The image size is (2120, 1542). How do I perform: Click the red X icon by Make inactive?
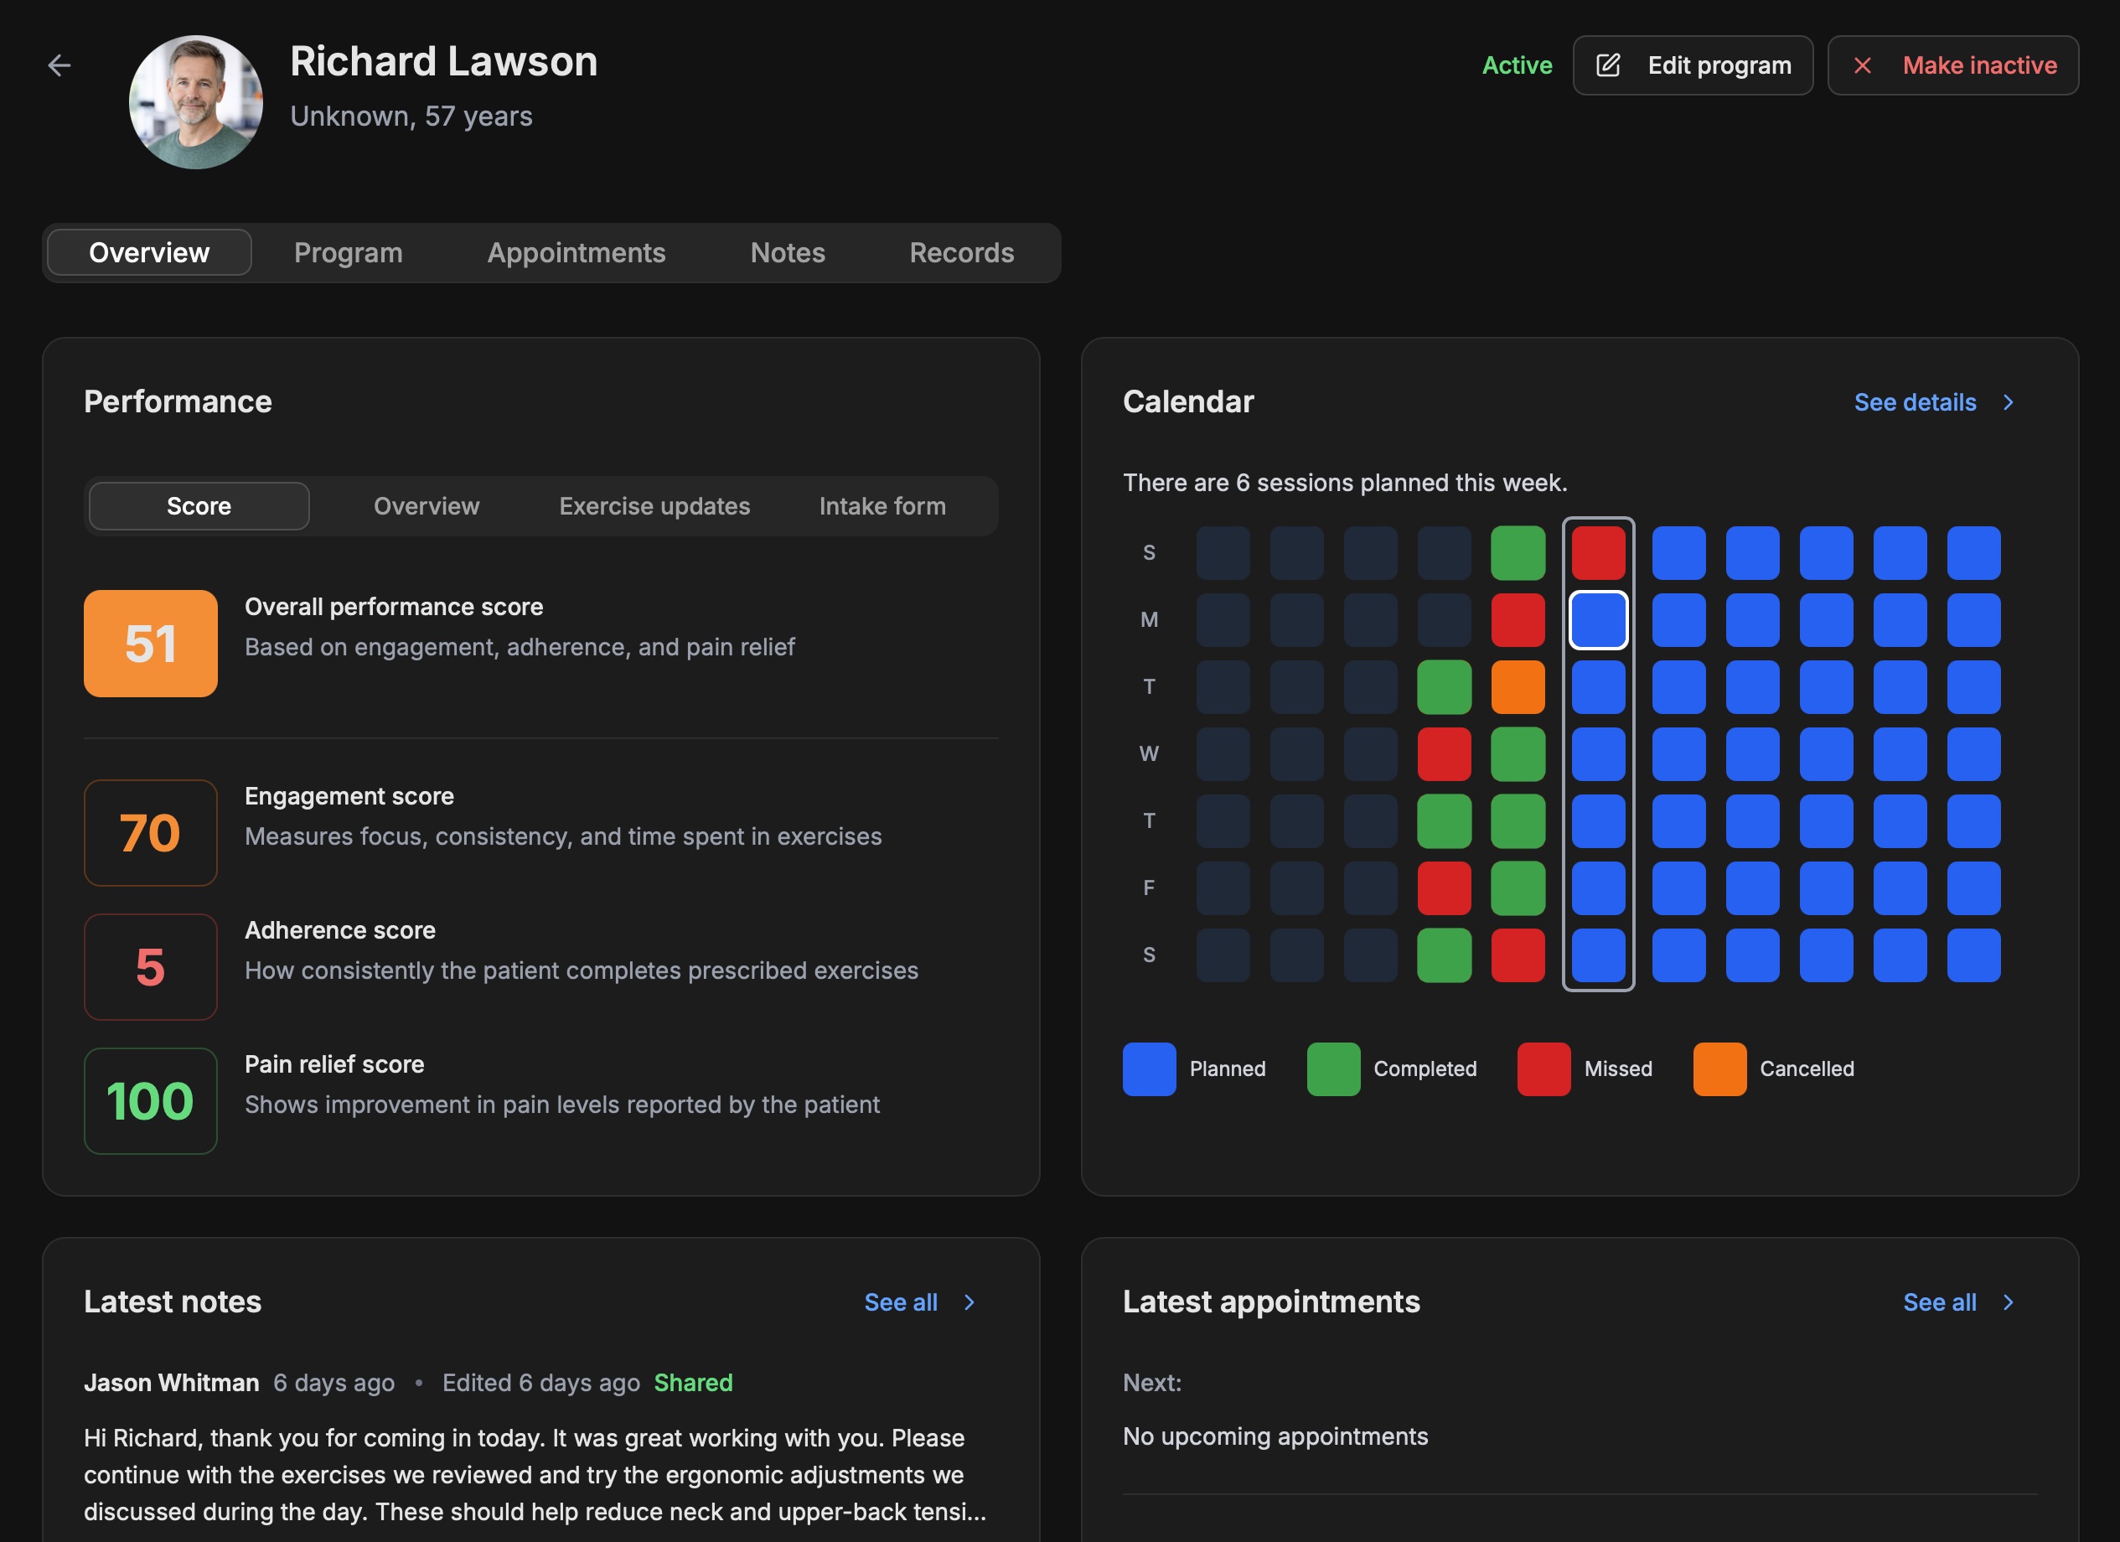coord(1862,65)
